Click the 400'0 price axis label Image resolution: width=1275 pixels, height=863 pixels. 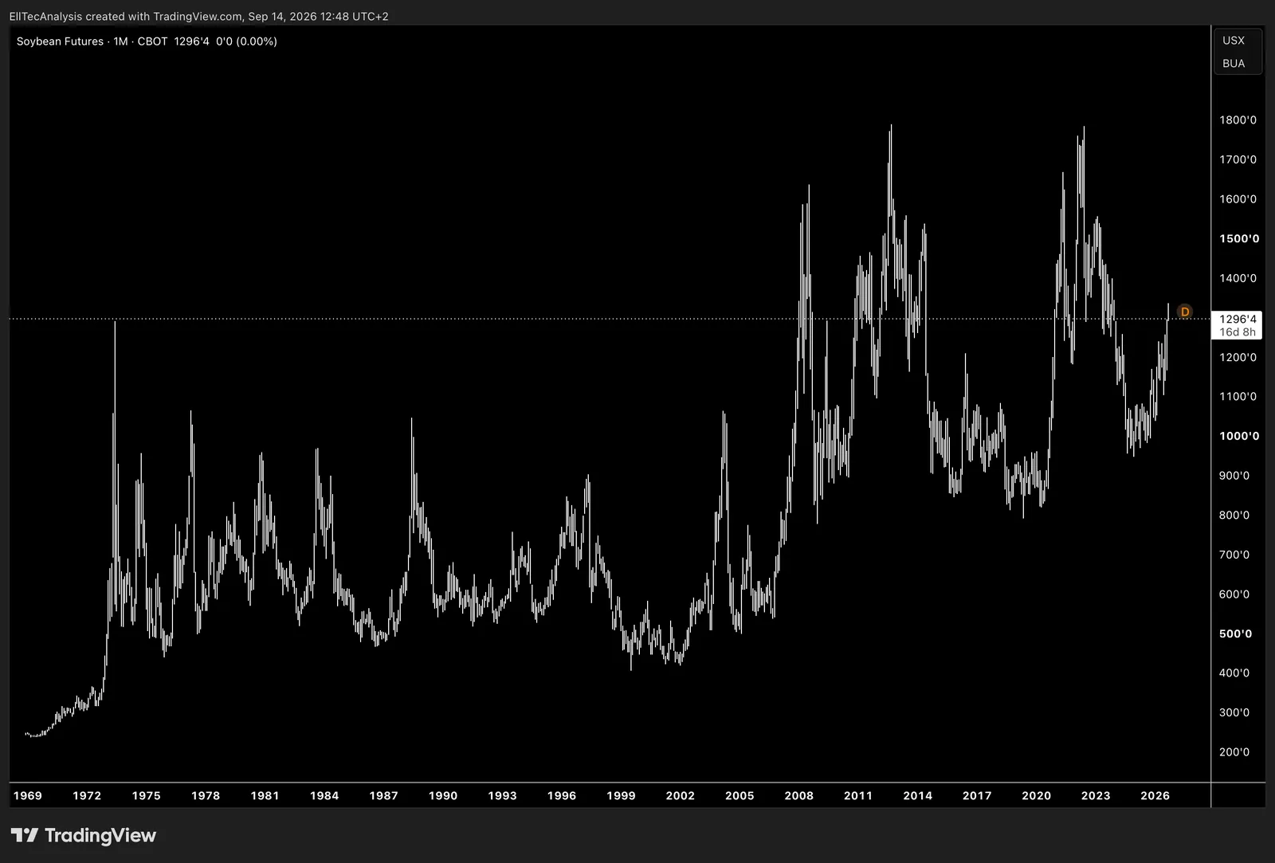pyautogui.click(x=1234, y=673)
